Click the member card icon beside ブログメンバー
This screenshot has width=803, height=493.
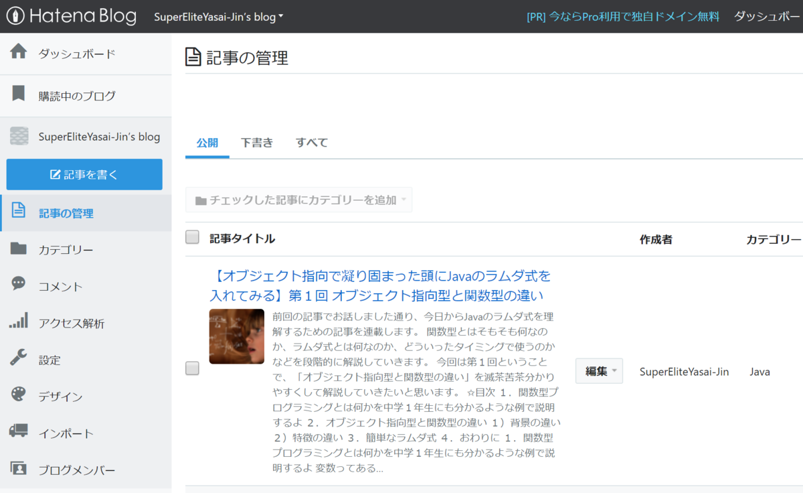(19, 468)
